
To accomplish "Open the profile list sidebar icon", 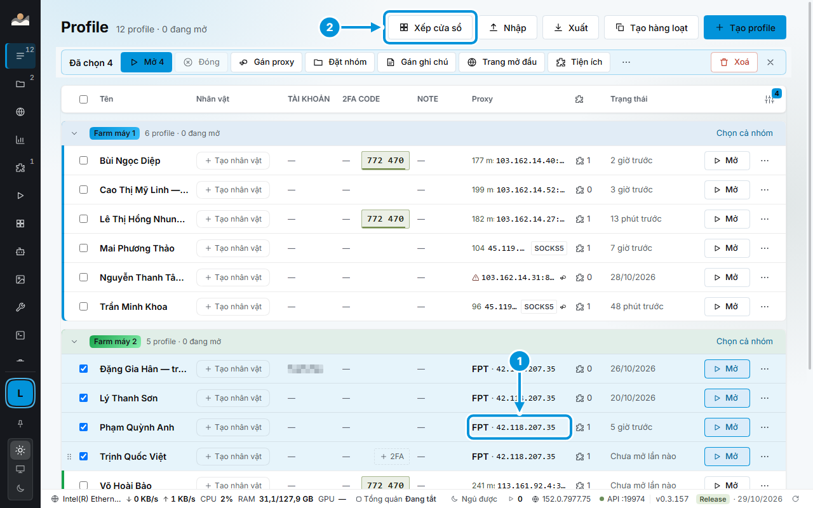I will (20, 56).
